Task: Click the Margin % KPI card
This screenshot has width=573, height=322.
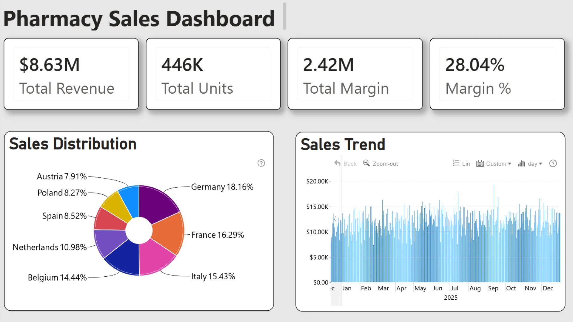Action: (497, 74)
